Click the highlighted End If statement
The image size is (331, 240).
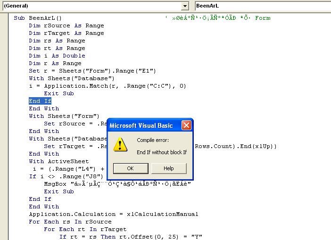tap(40, 101)
